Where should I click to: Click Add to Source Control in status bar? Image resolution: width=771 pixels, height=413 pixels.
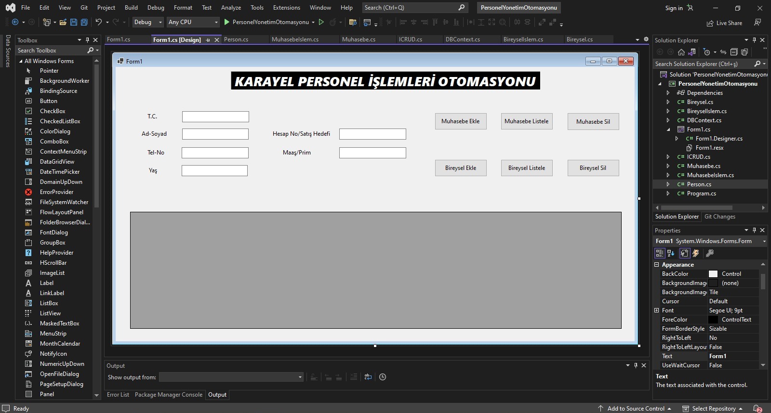[x=635, y=409]
